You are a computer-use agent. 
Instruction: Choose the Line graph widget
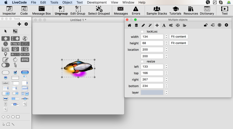(6, 49)
